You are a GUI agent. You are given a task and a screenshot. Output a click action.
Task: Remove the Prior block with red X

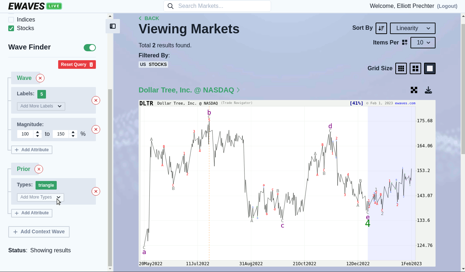(39, 169)
